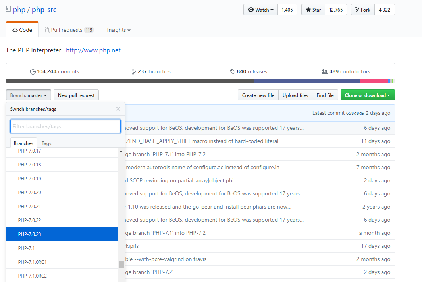422x282 pixels.
Task: Open the Clone or download dropdown
Action: [367, 95]
